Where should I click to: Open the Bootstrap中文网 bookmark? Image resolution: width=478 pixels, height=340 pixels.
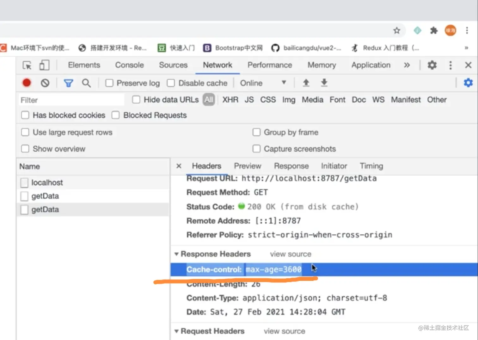tap(233, 48)
